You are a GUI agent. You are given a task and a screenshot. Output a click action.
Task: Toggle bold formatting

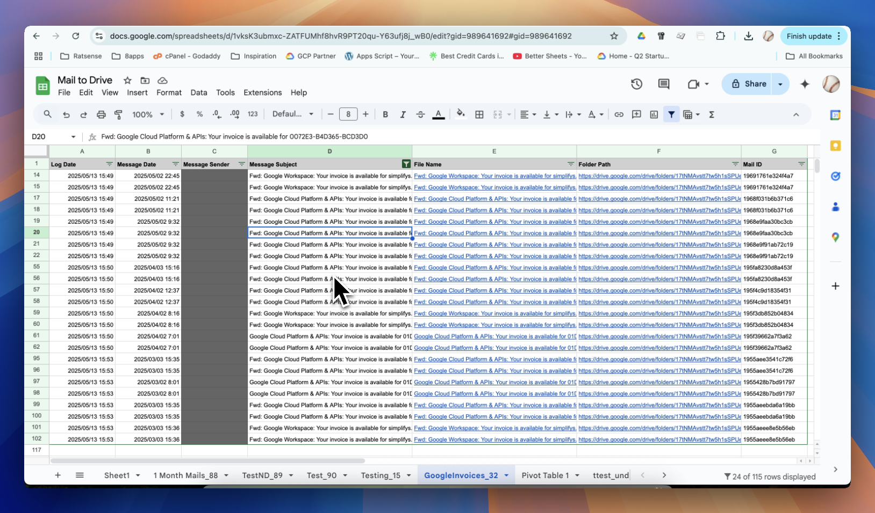[x=385, y=114]
